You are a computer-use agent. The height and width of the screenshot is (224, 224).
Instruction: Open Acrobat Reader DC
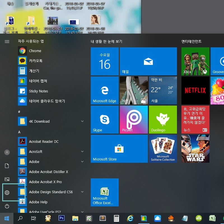tap(51, 141)
